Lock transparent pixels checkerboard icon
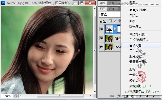162x100 pixels. tap(110, 21)
